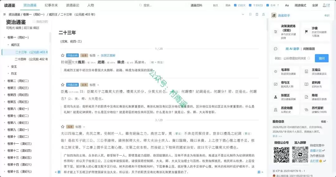Click the search input field

[159, 5]
